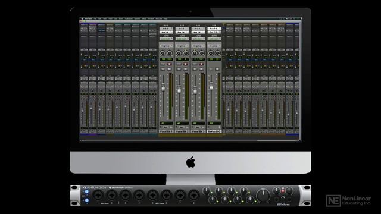Open the Window menu
This screenshot has height=214, width=381.
[151, 18]
